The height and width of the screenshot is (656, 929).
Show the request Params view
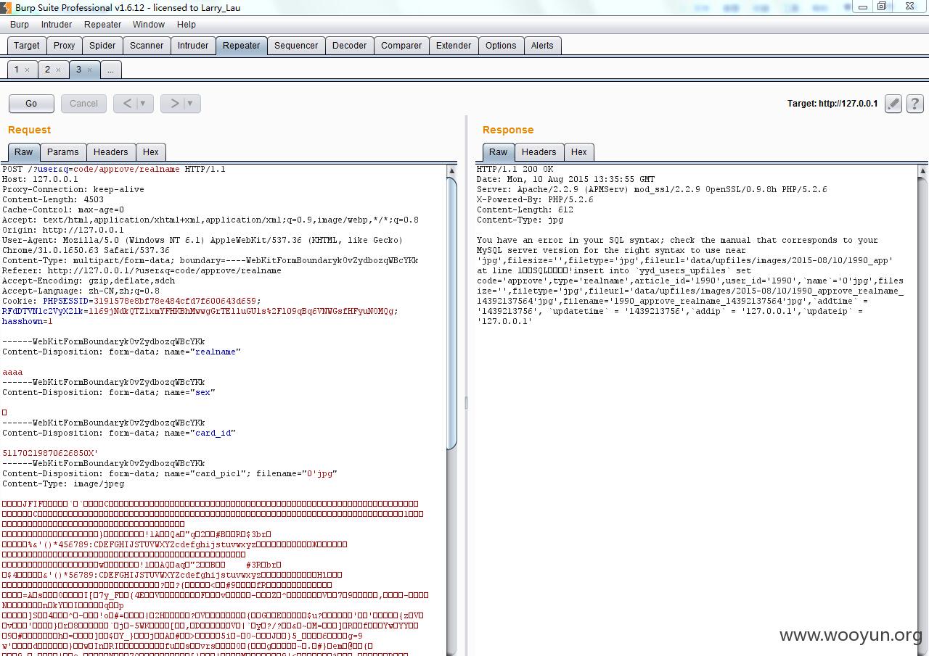point(63,152)
